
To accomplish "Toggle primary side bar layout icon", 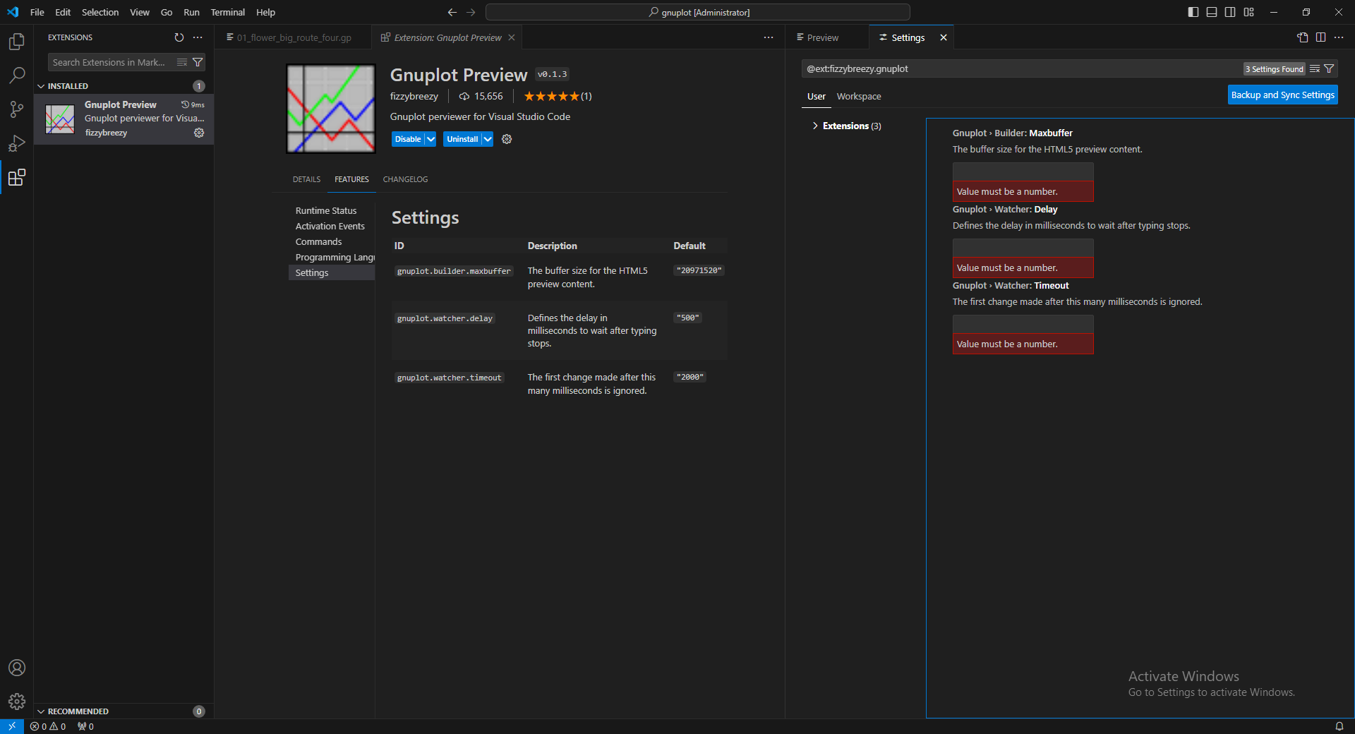I will coord(1193,12).
